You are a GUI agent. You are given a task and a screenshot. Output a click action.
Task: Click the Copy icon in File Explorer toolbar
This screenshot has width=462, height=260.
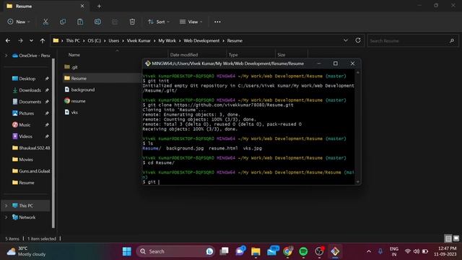click(63, 22)
